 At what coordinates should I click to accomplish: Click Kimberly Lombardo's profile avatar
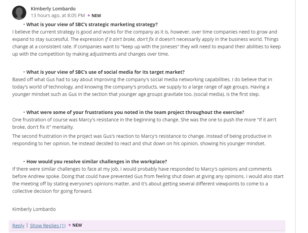19,13
